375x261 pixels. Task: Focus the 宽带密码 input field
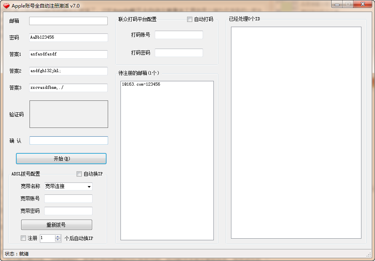click(x=68, y=211)
